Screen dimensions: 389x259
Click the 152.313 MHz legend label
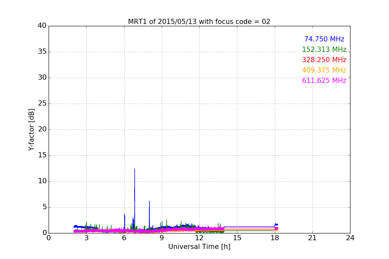(x=324, y=50)
